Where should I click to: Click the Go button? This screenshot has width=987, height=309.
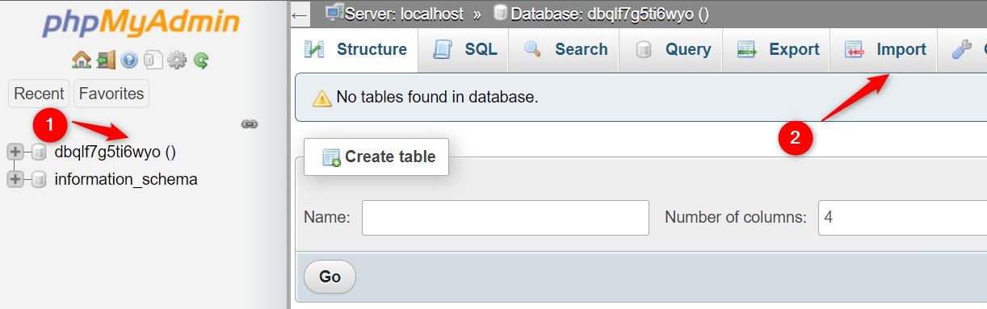click(x=330, y=277)
